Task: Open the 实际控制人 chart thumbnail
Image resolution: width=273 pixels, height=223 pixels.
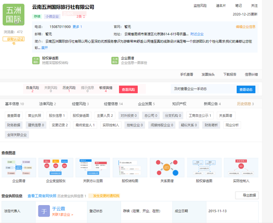Action: 241,168
